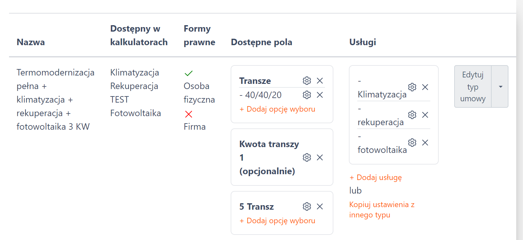Open settings for rekuperacja service
Viewport: 523px width, 240px height.
pyautogui.click(x=412, y=115)
